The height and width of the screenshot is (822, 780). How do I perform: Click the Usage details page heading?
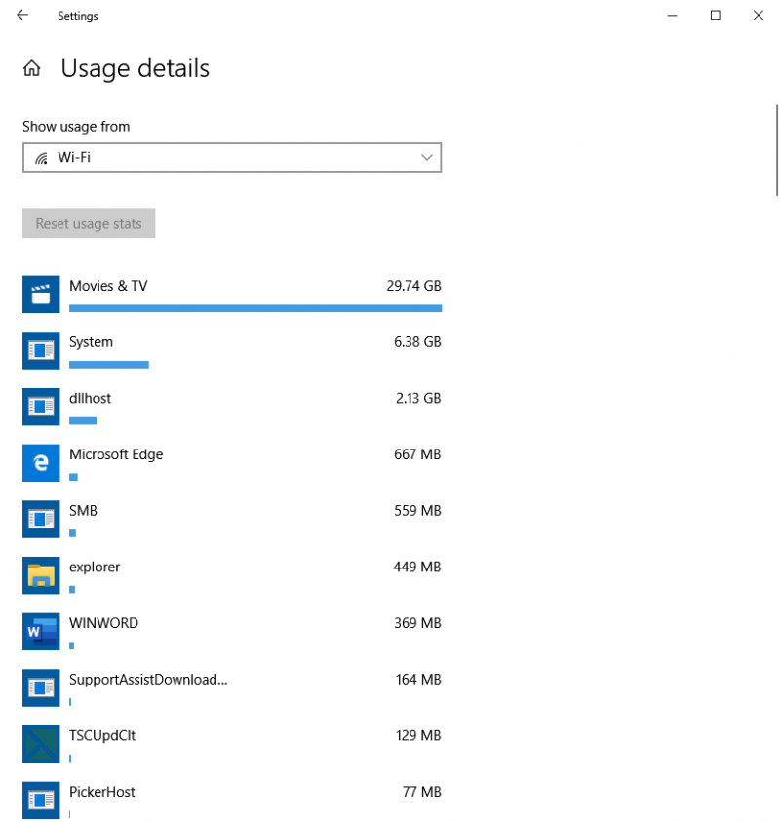click(136, 68)
